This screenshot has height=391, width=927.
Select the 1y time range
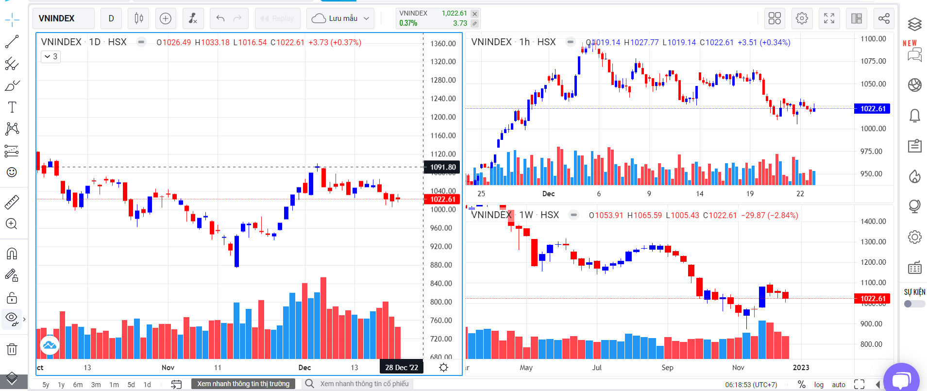pos(61,385)
